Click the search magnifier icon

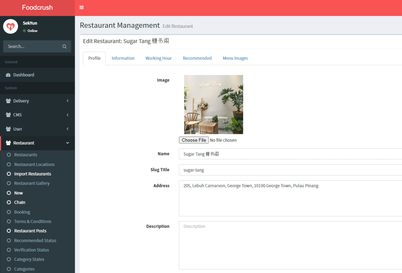[64, 46]
